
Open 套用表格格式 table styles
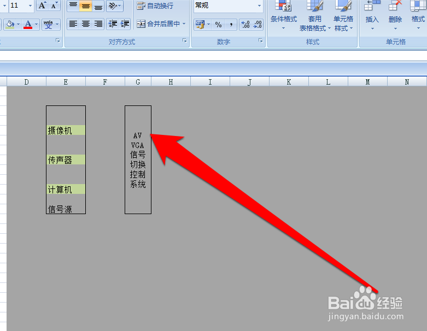click(x=315, y=16)
